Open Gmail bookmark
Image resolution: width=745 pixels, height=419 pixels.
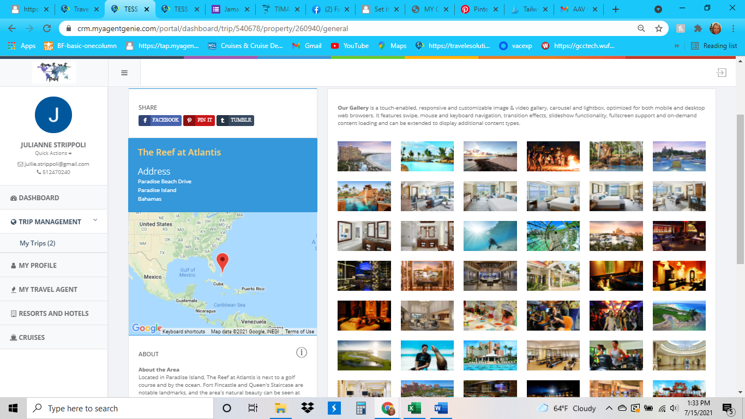tap(307, 46)
